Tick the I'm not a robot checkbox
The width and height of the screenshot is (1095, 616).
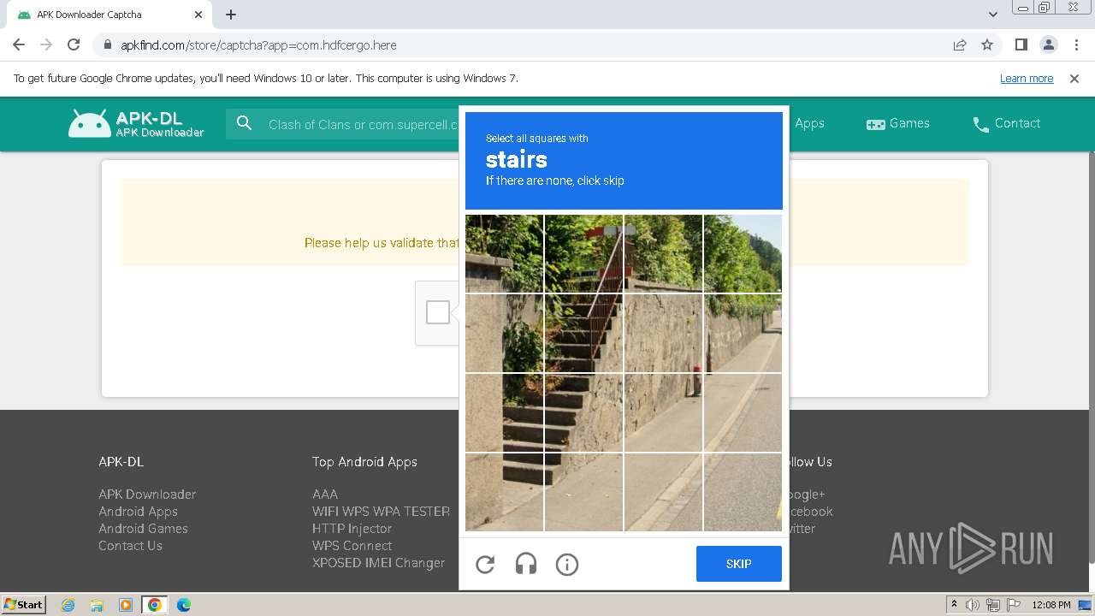(438, 312)
